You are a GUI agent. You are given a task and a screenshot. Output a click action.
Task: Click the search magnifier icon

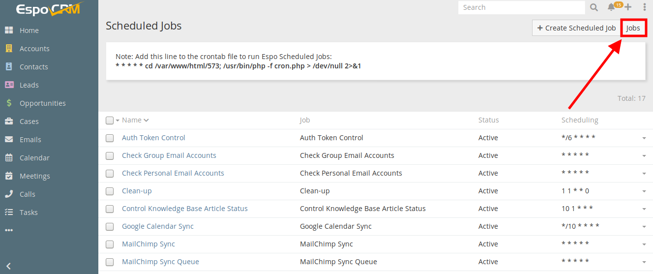[x=594, y=7]
